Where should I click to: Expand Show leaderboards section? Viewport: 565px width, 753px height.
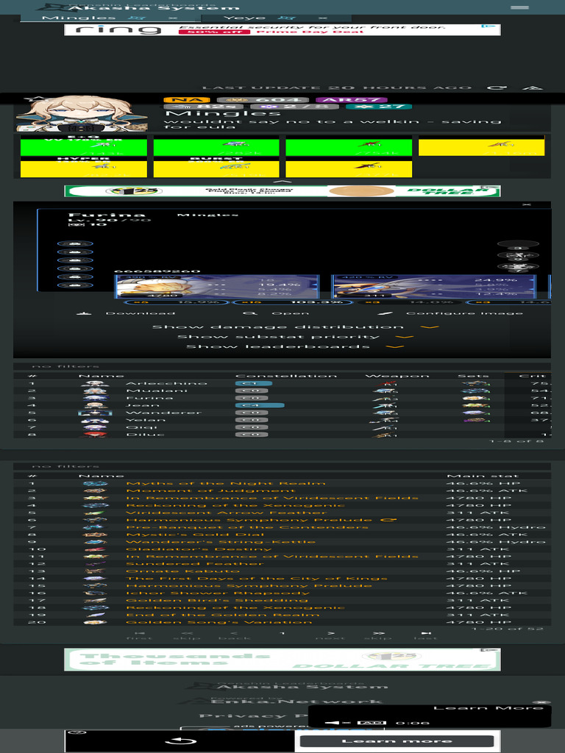(x=294, y=346)
